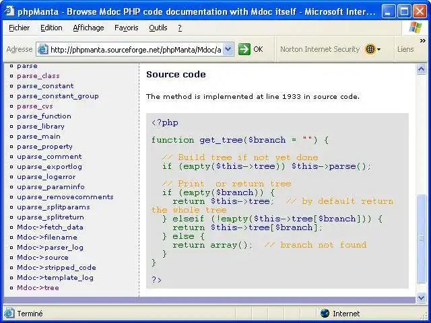The width and height of the screenshot is (431, 323).
Task: Open the uparse_removecomments link
Action: click(65, 197)
